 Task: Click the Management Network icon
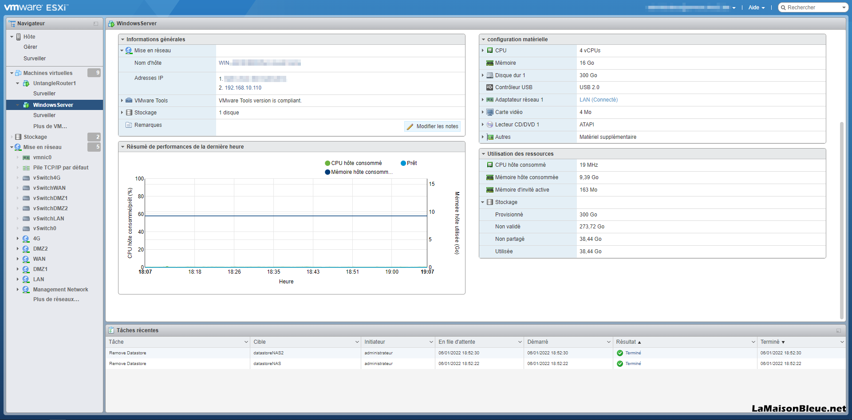click(x=26, y=290)
